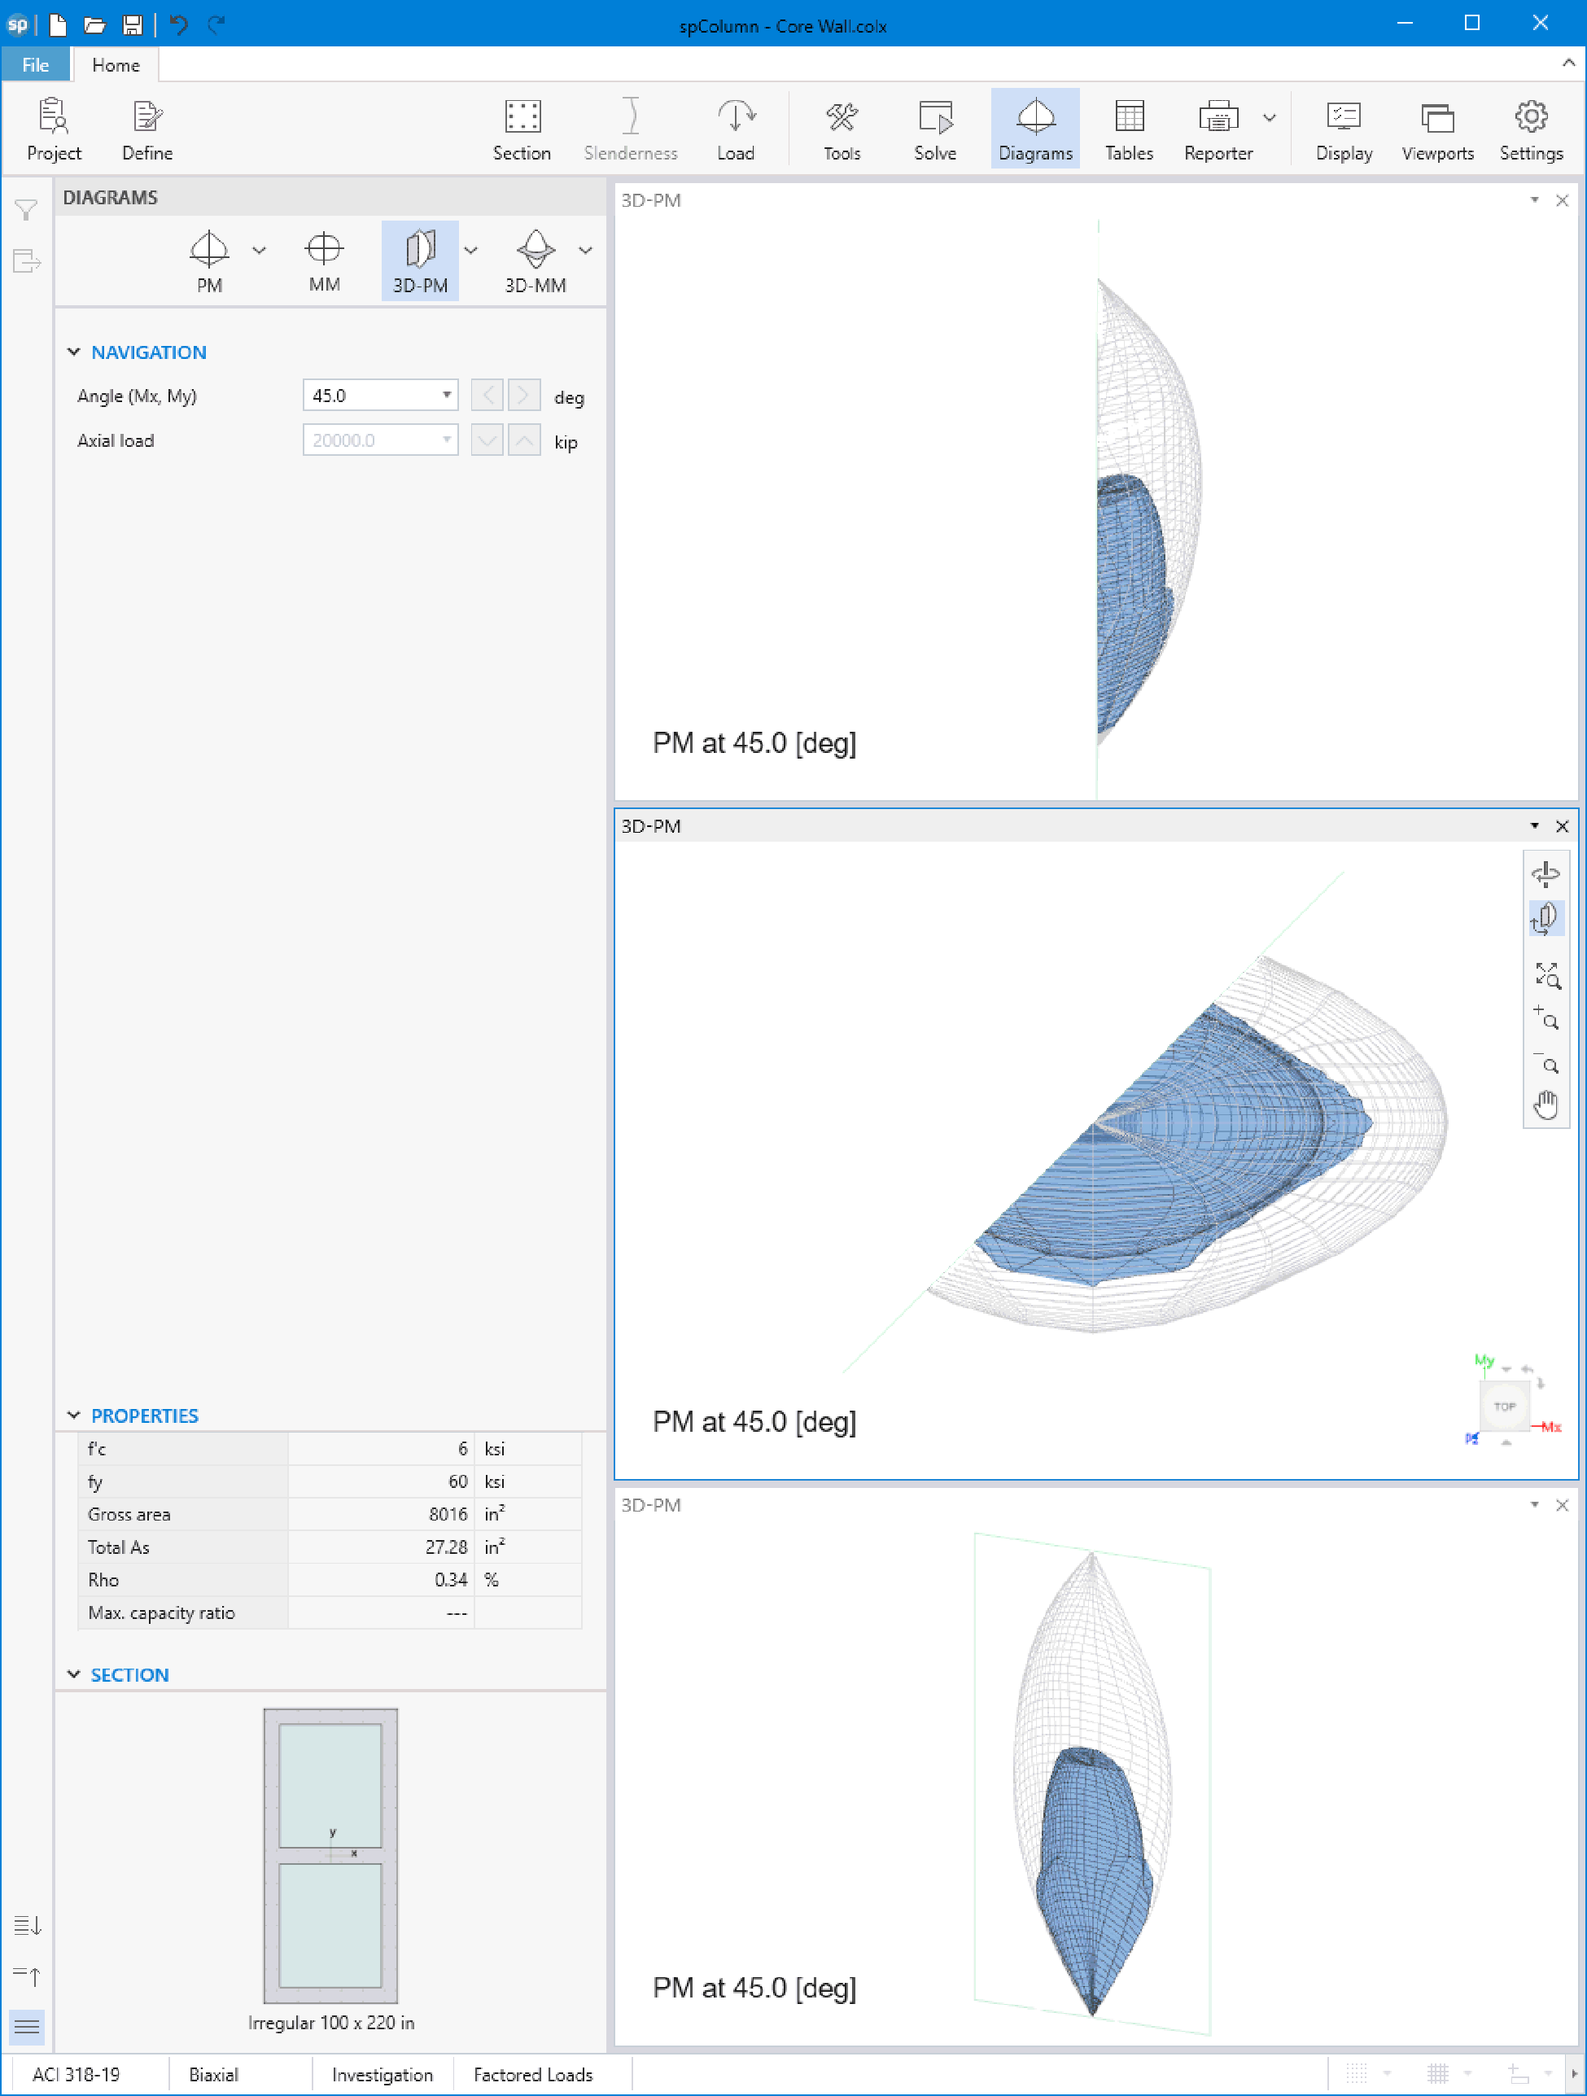Close the middle 3D-PM viewport
Screen dimensions: 1587x2096
coord(1562,826)
